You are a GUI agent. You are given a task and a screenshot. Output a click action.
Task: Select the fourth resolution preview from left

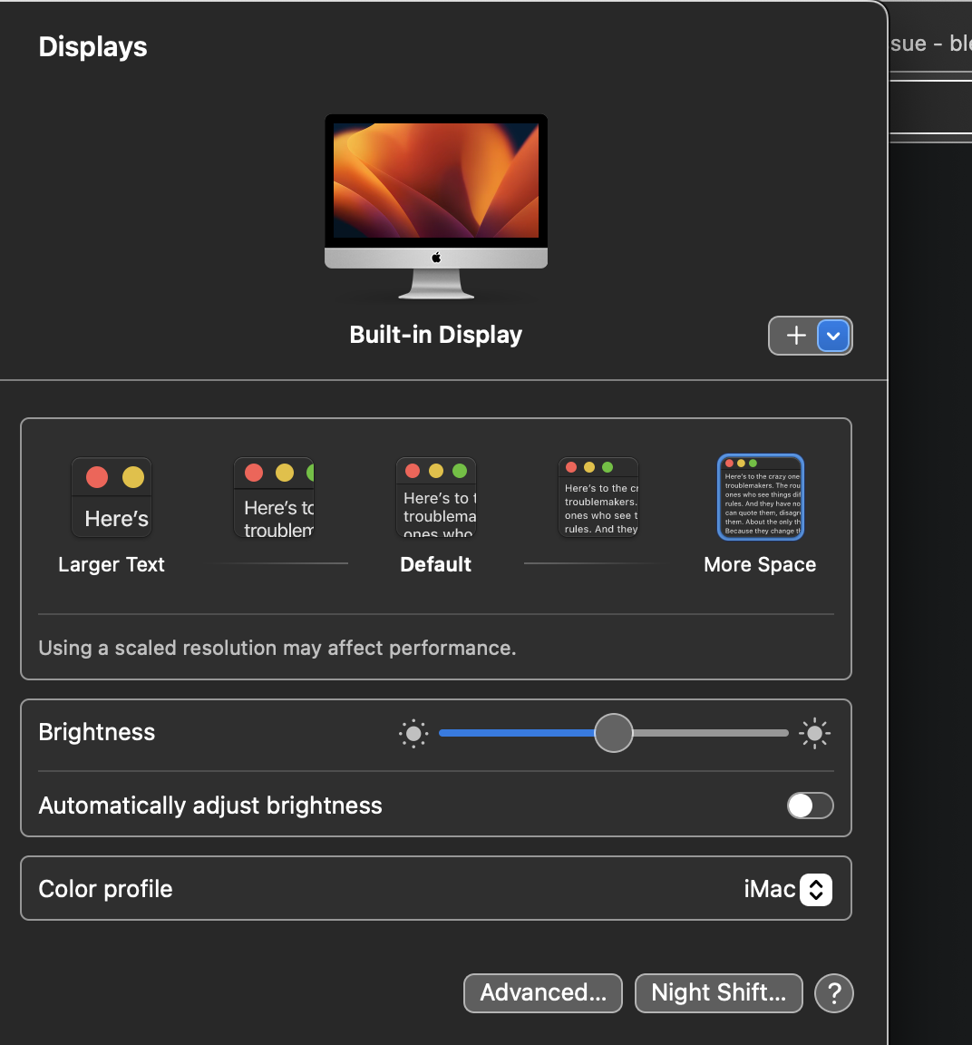(x=598, y=497)
